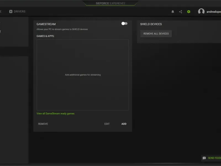Image resolution: width=221 pixels, height=166 pixels.
Task: Click the Drivers download icon
Action: coord(11,11)
